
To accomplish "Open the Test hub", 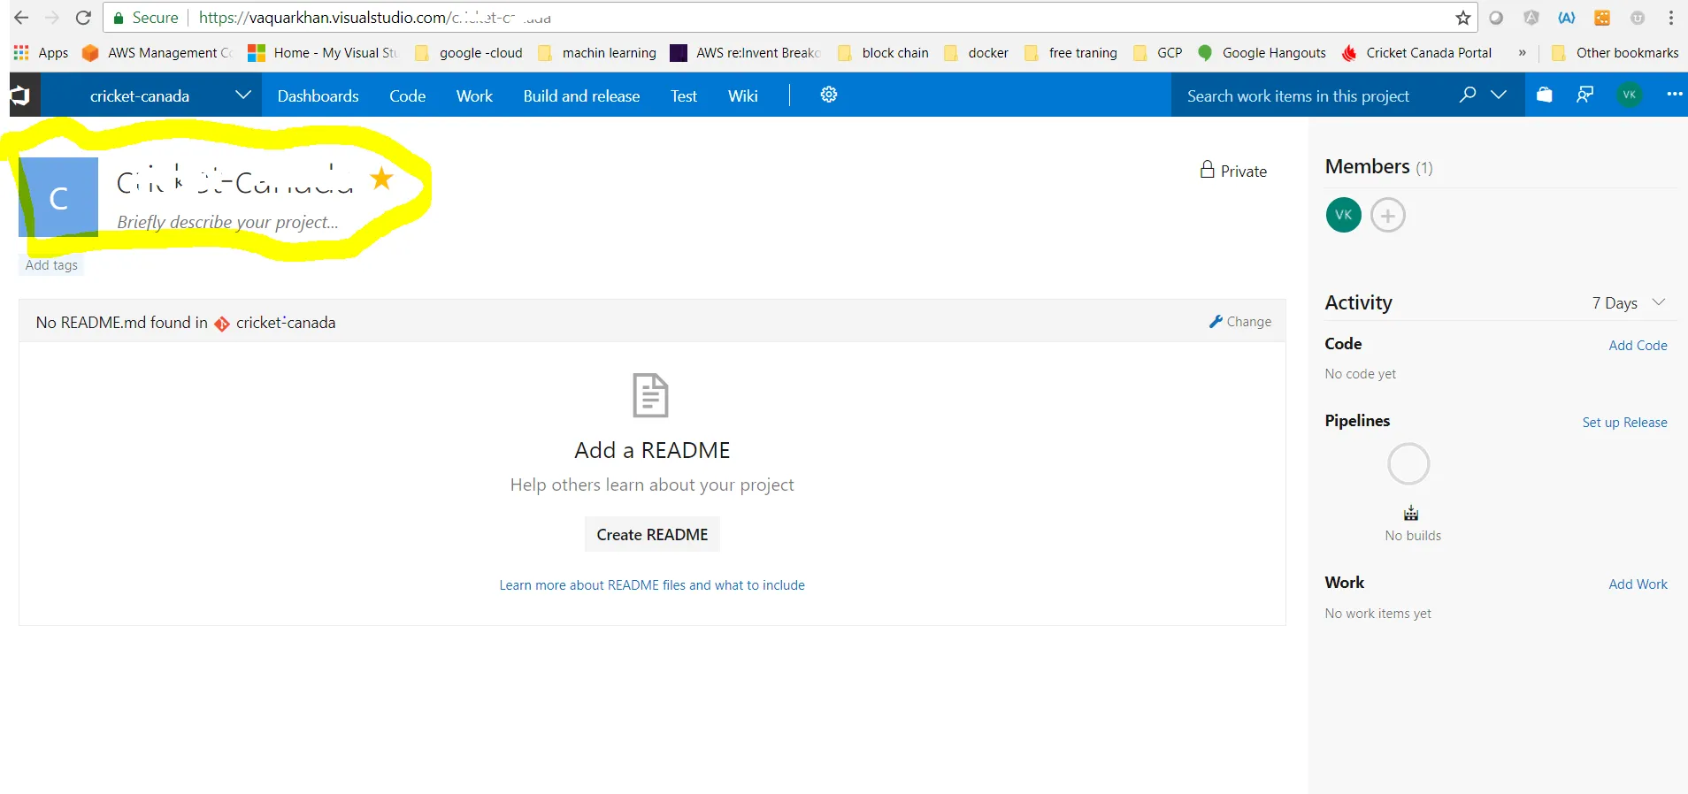I will tap(684, 95).
